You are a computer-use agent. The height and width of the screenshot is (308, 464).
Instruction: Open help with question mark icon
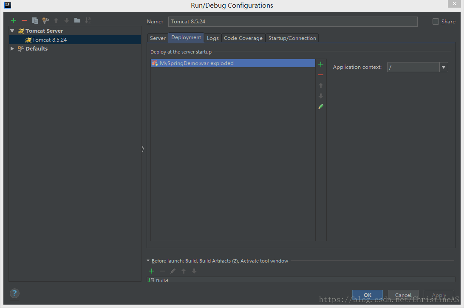click(14, 293)
